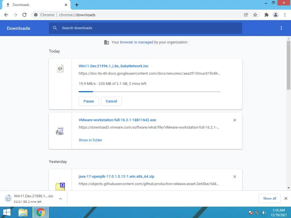Remove java-17-openjdk download from list

point(234,177)
